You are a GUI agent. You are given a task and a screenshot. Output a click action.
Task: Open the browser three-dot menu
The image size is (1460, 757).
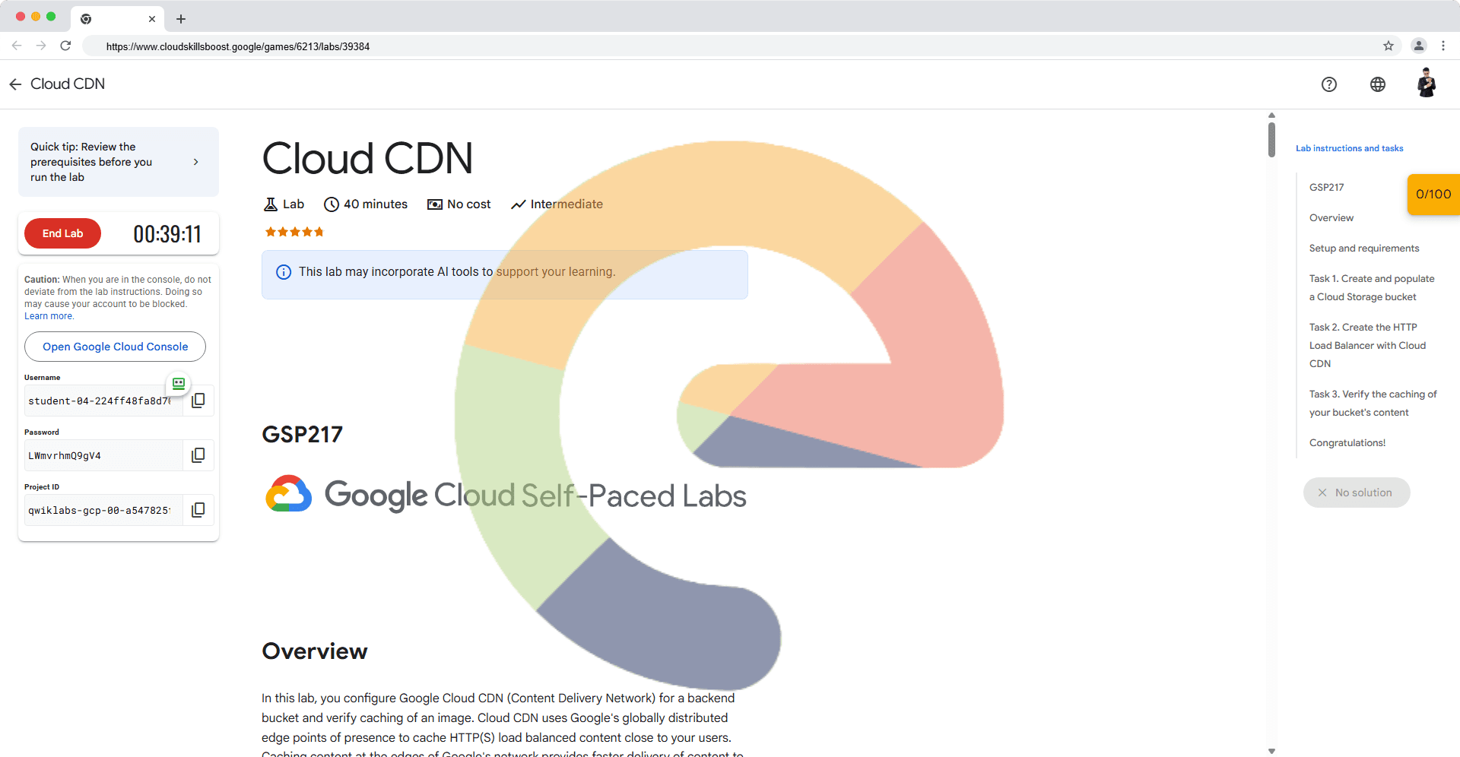(1443, 46)
